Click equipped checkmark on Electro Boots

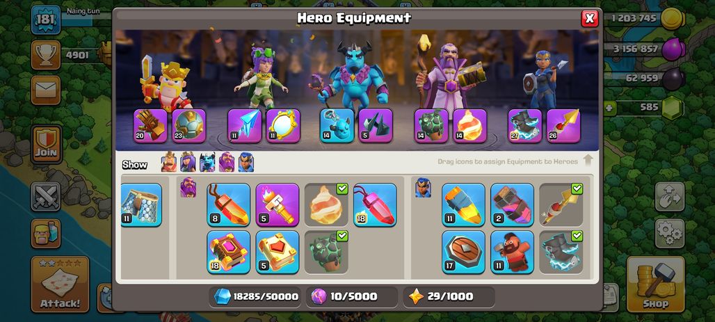(577, 236)
